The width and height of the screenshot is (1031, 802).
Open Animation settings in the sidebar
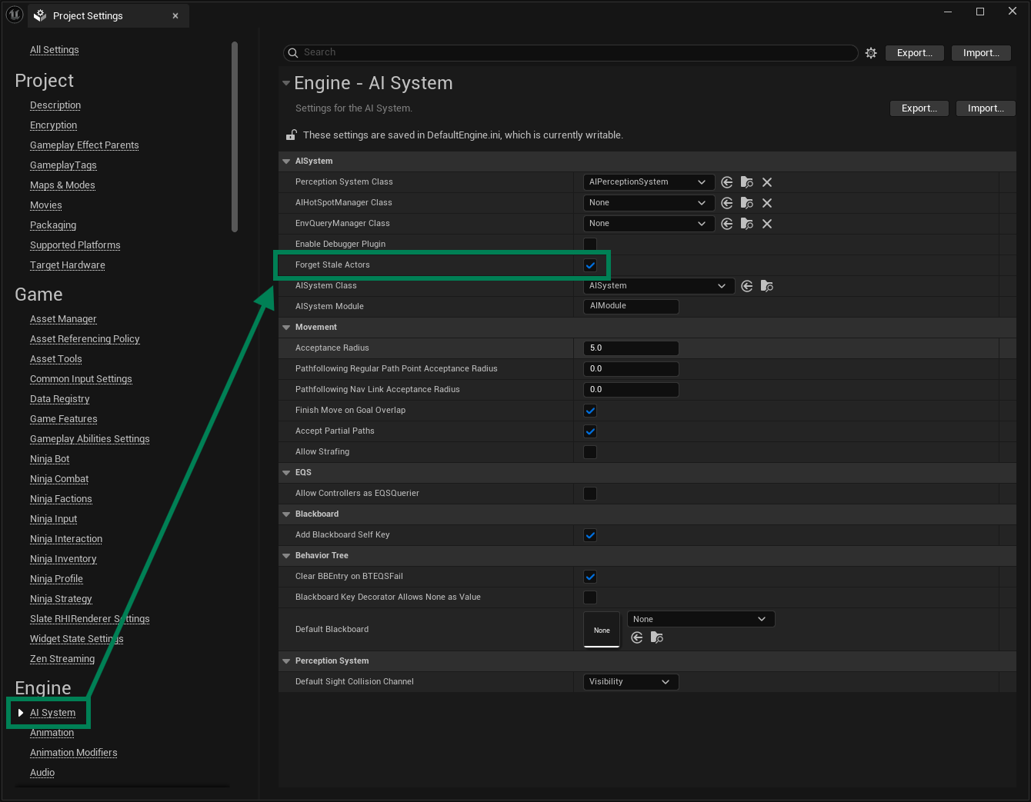[x=52, y=733]
